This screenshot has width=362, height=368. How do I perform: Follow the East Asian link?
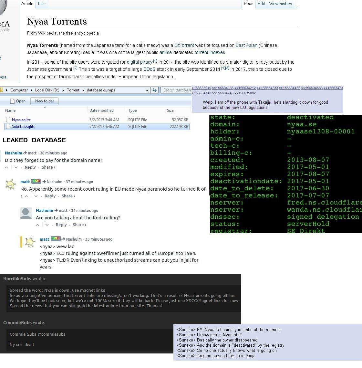[x=246, y=45]
